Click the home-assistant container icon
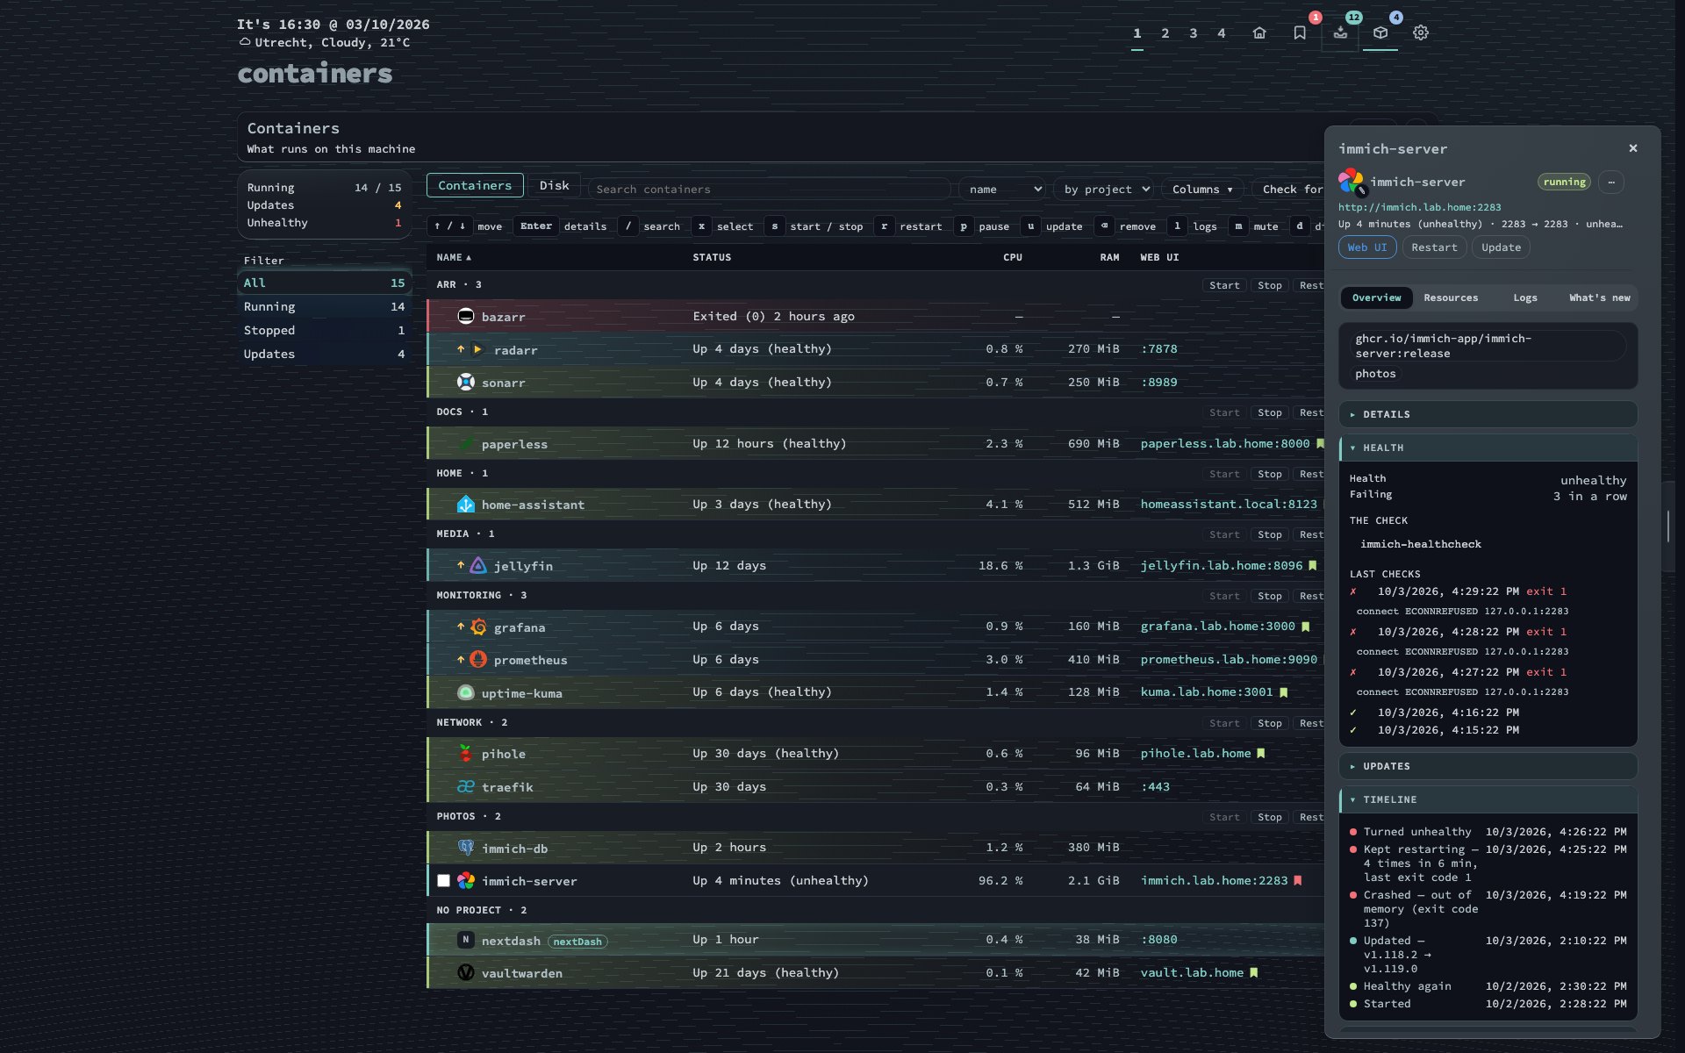 (x=466, y=504)
